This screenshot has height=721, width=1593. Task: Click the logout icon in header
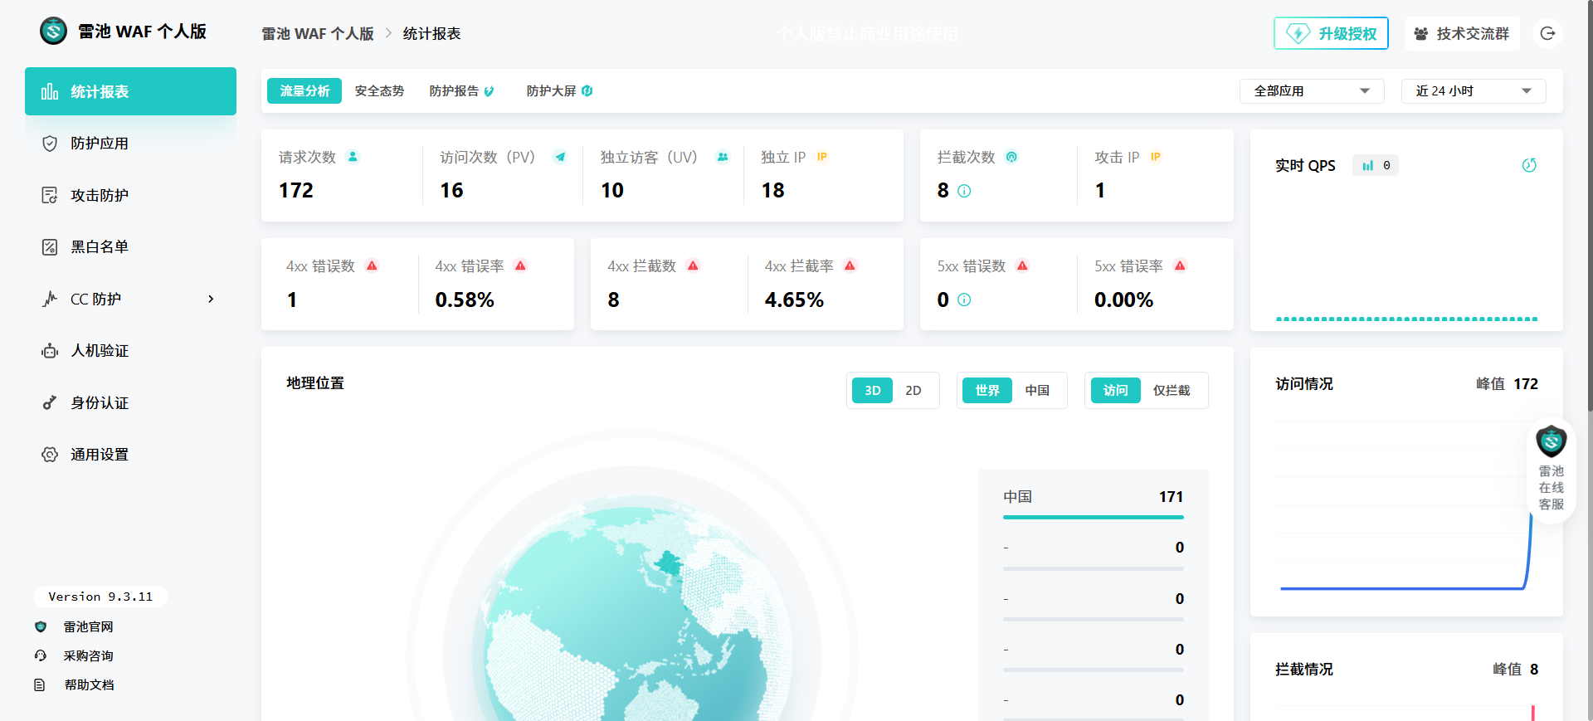click(1547, 33)
